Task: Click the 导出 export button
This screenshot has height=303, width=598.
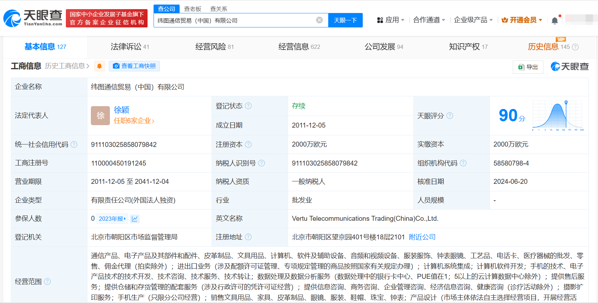Action: click(528, 67)
